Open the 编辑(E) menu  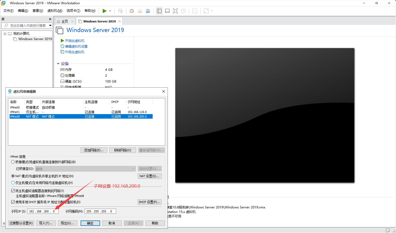(x=23, y=11)
